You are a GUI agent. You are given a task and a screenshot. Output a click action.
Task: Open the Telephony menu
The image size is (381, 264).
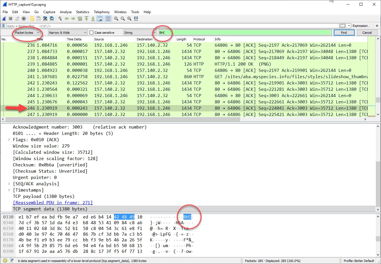(x=102, y=12)
